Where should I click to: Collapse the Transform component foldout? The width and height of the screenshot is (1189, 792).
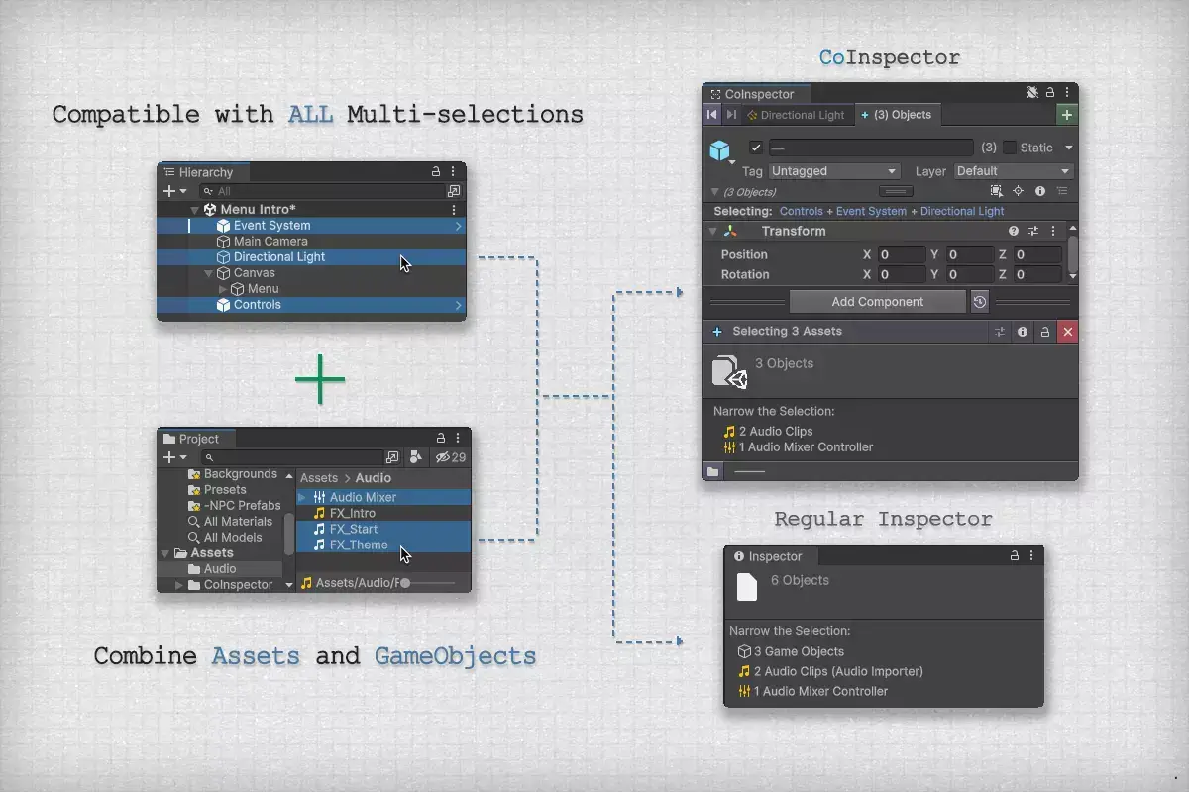(x=712, y=231)
